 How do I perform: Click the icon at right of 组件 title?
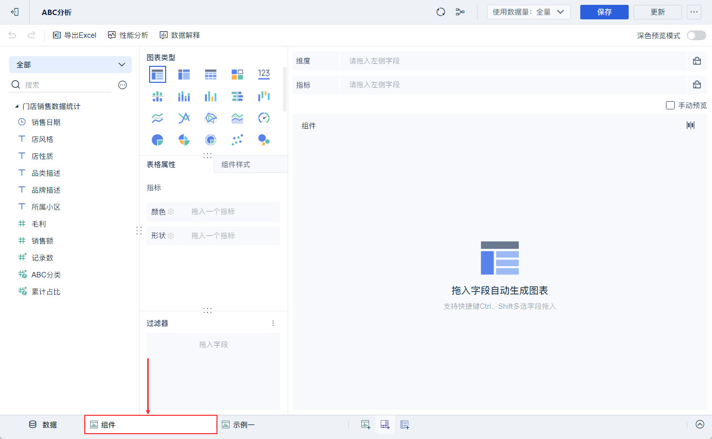tap(691, 125)
